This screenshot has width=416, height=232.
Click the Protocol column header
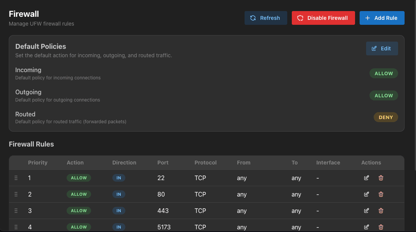pos(206,163)
